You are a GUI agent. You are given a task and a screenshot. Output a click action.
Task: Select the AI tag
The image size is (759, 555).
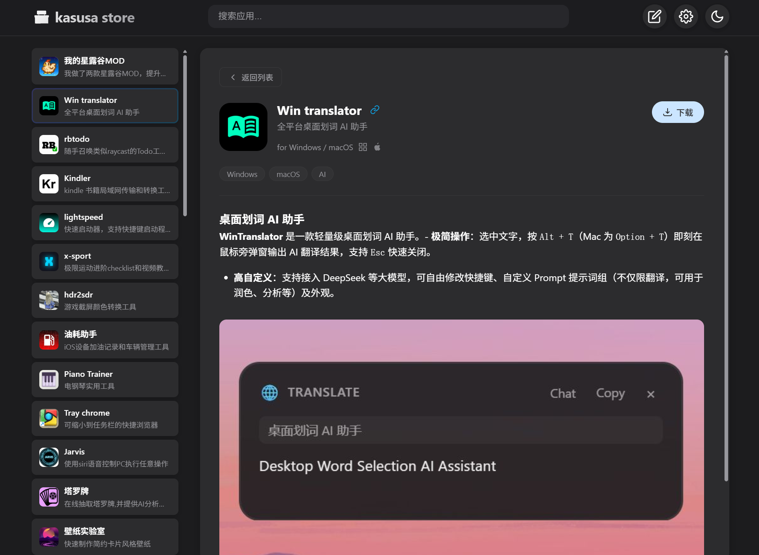322,174
